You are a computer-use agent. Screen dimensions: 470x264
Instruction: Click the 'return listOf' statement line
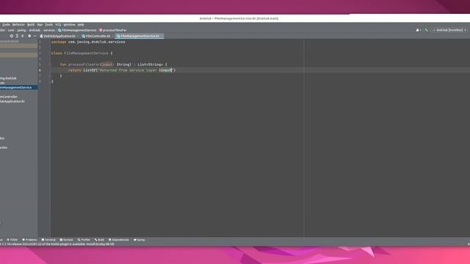click(122, 70)
